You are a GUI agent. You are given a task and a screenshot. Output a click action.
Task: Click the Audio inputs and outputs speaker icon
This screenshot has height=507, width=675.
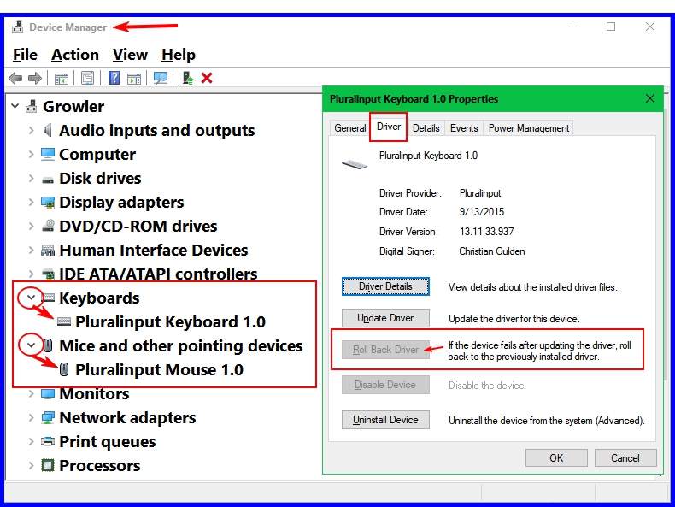coord(47,130)
